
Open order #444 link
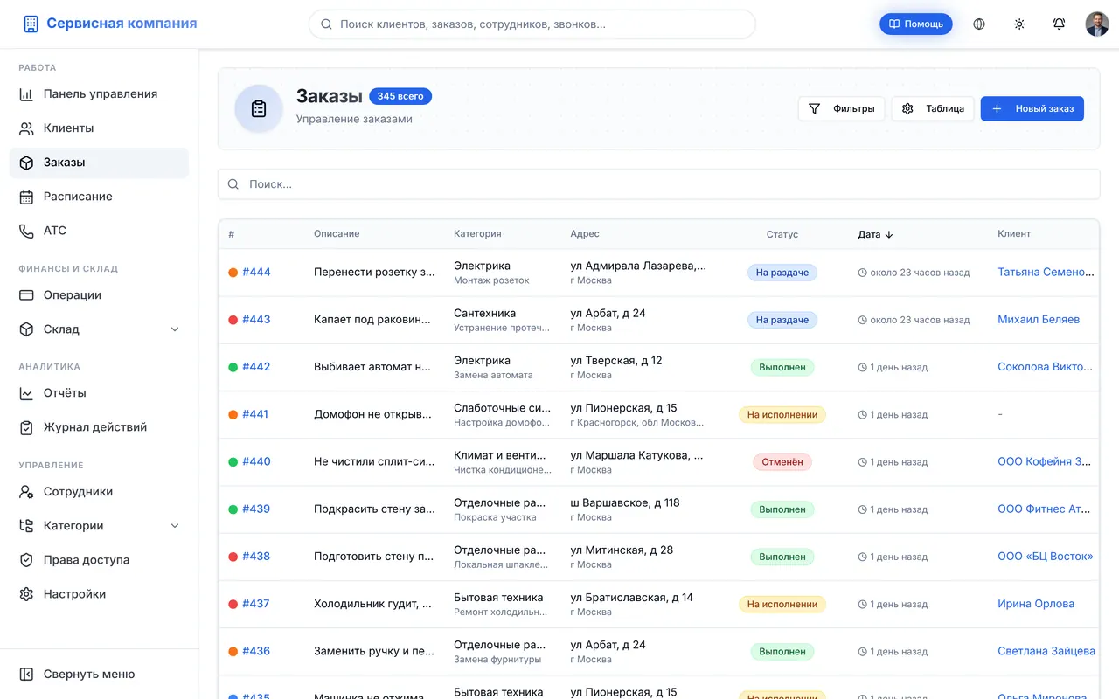256,273
